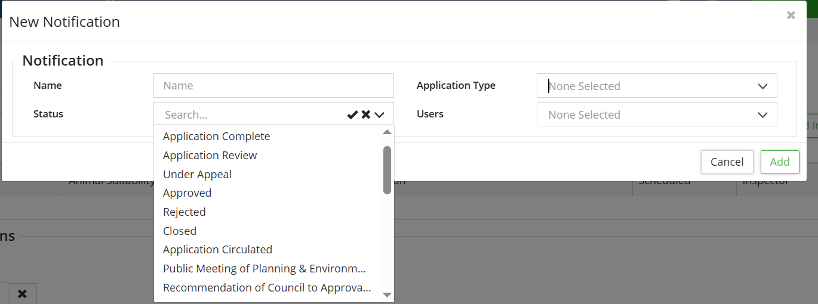Image resolution: width=818 pixels, height=304 pixels.
Task: Open the Application Type dropdown
Action: 657,86
